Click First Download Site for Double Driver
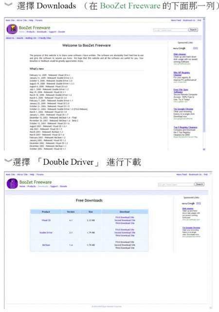 tap(125, 230)
